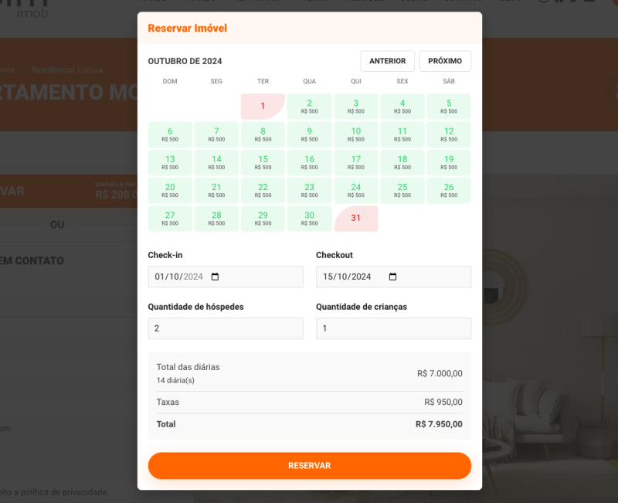This screenshot has height=503, width=618.
Task: Focus the Checkout date field
Action: [x=348, y=277]
